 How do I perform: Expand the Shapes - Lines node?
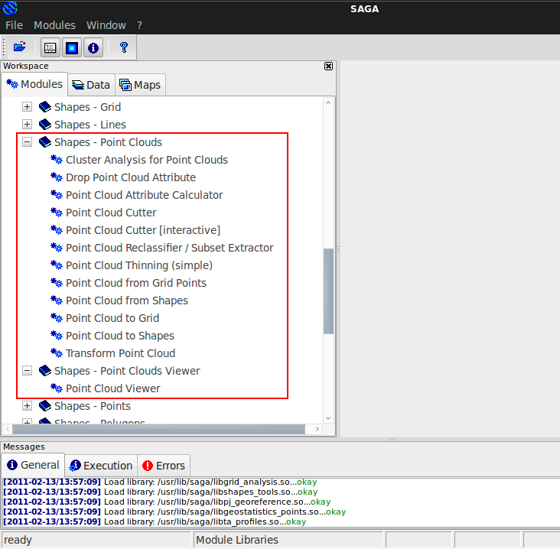28,125
